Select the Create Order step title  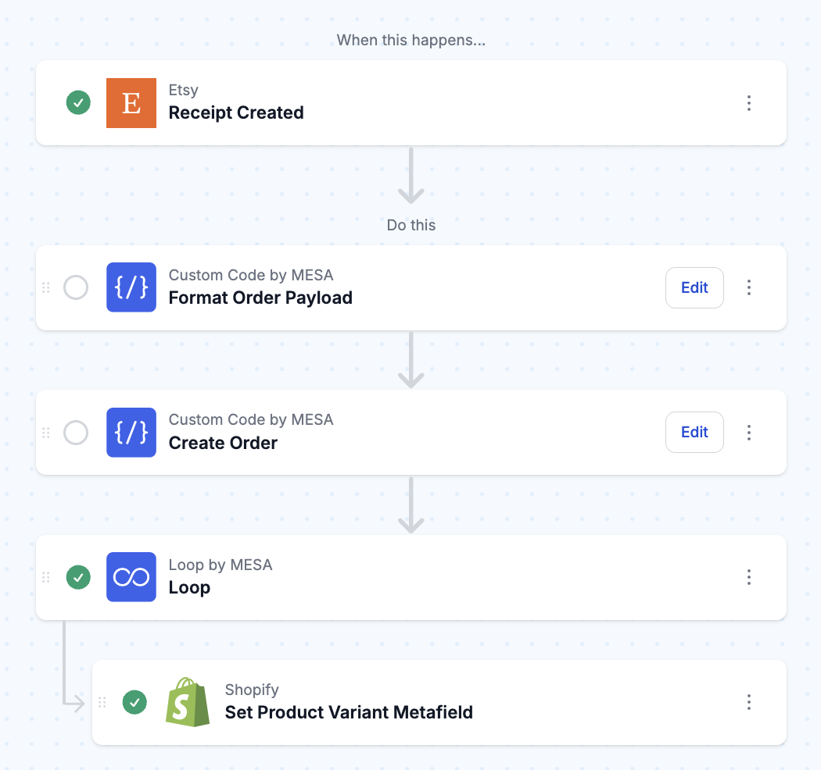(x=223, y=443)
